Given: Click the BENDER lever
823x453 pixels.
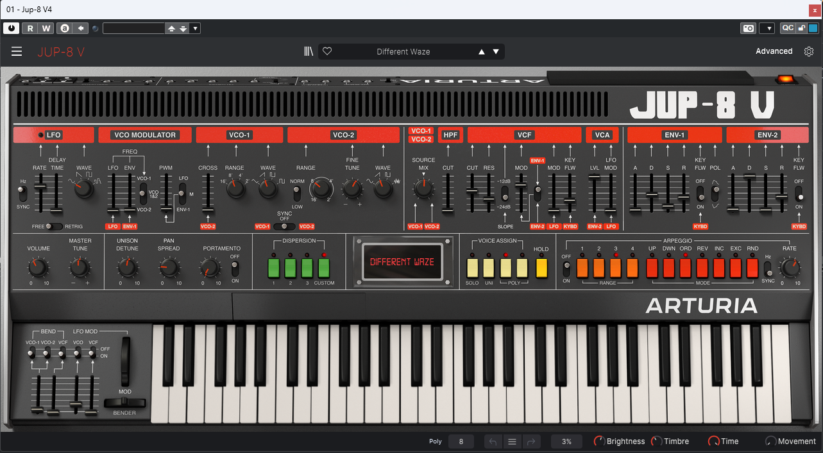Looking at the screenshot, I should point(124,403).
